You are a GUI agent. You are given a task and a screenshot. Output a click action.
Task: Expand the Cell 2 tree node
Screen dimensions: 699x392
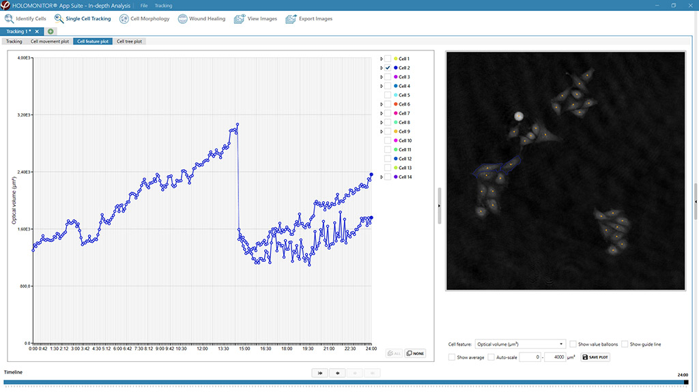[x=382, y=67]
